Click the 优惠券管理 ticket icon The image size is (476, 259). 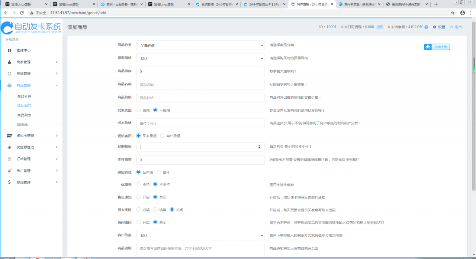pyautogui.click(x=10, y=147)
